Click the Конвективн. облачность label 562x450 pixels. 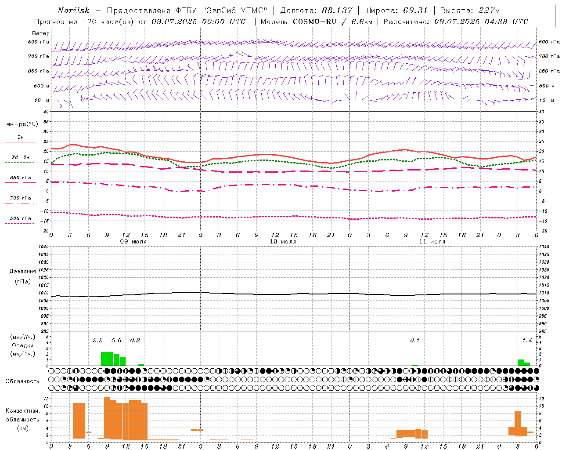click(x=22, y=415)
